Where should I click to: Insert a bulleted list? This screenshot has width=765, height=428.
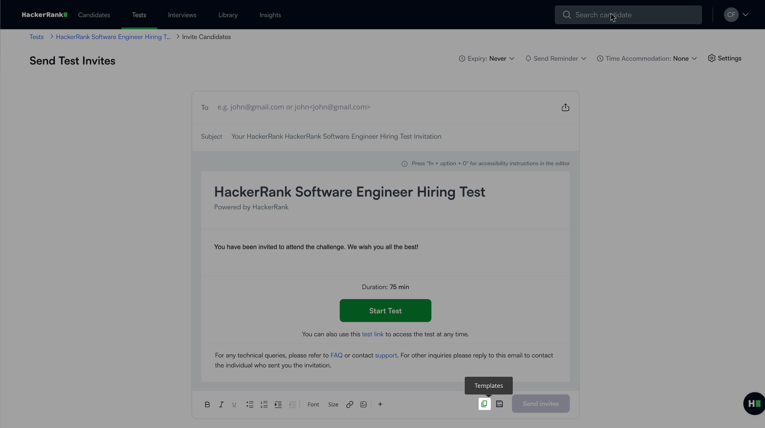pyautogui.click(x=250, y=404)
